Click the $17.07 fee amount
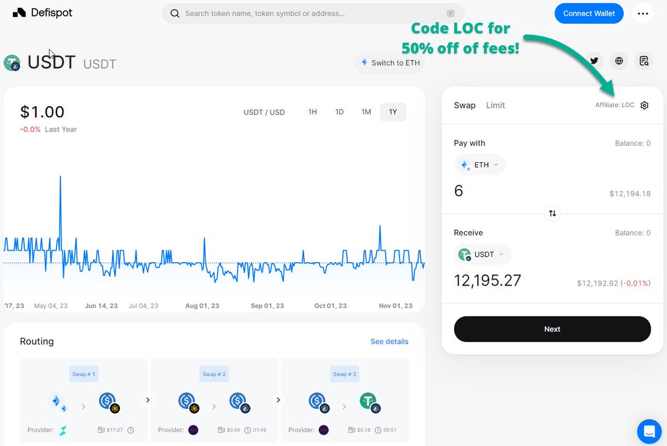Image resolution: width=667 pixels, height=446 pixels. coord(115,430)
